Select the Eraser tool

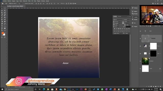tap(5, 19)
